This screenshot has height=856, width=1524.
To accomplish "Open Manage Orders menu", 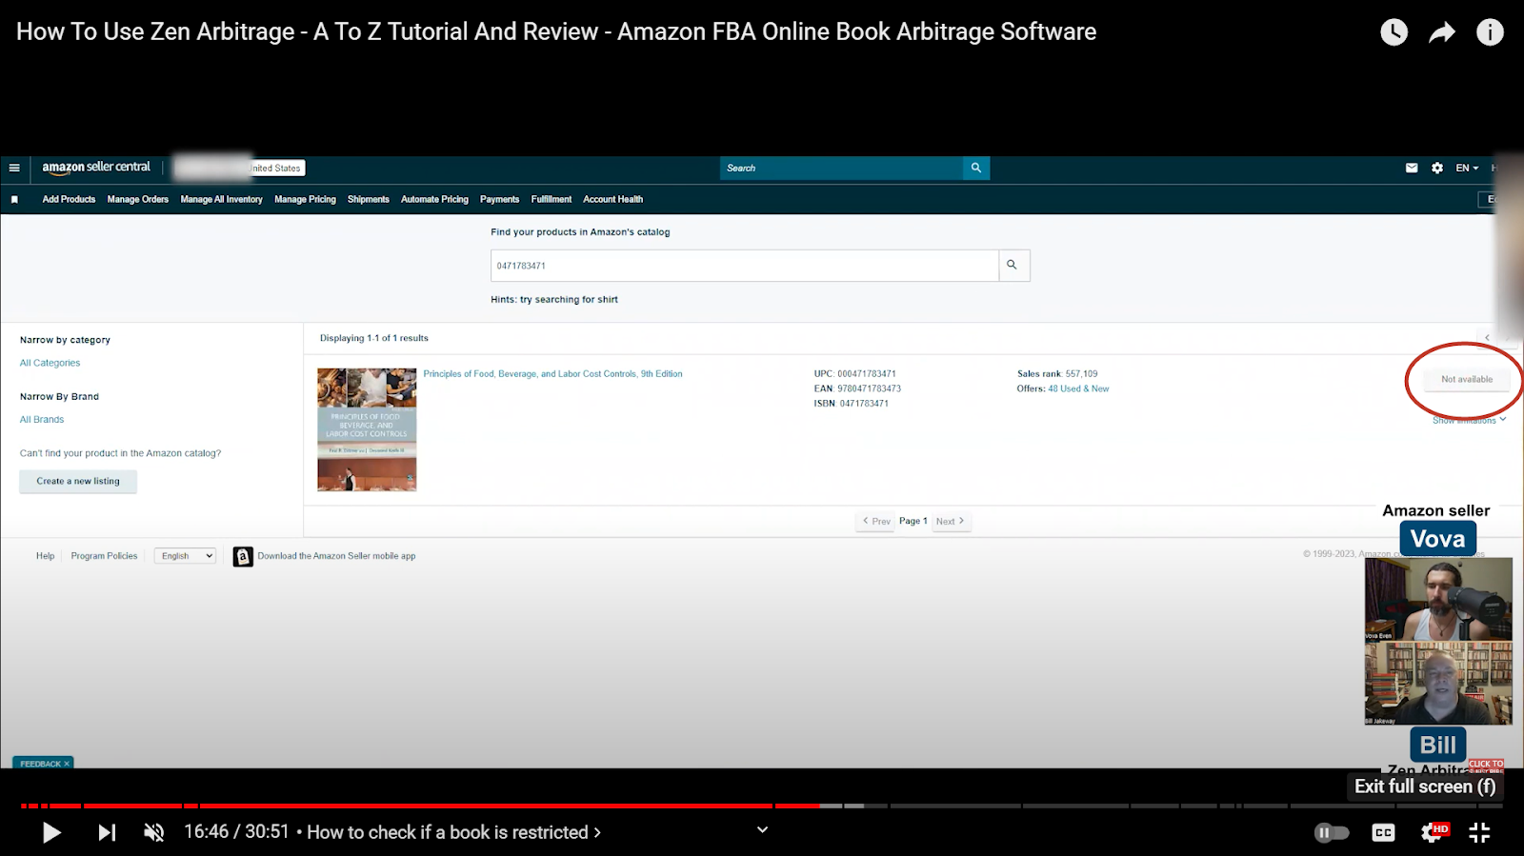I will point(138,199).
